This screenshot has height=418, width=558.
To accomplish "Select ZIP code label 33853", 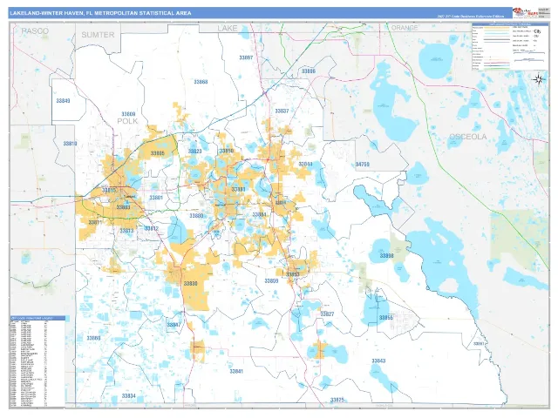I will tap(293, 274).
